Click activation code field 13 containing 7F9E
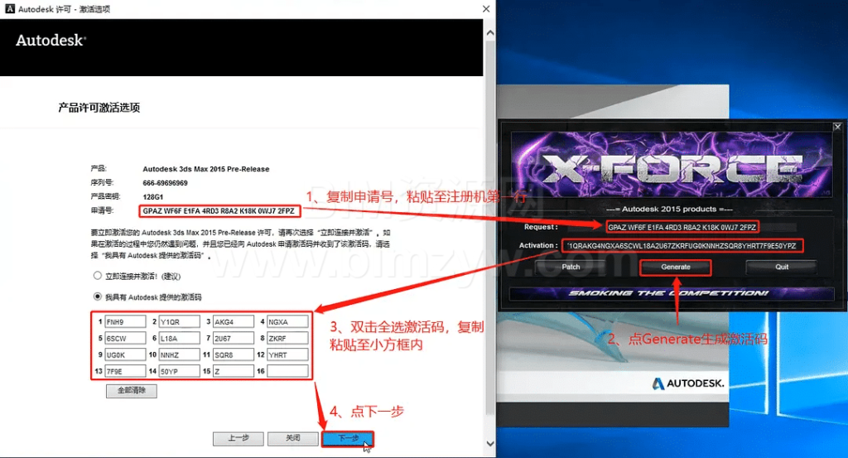 pos(125,371)
